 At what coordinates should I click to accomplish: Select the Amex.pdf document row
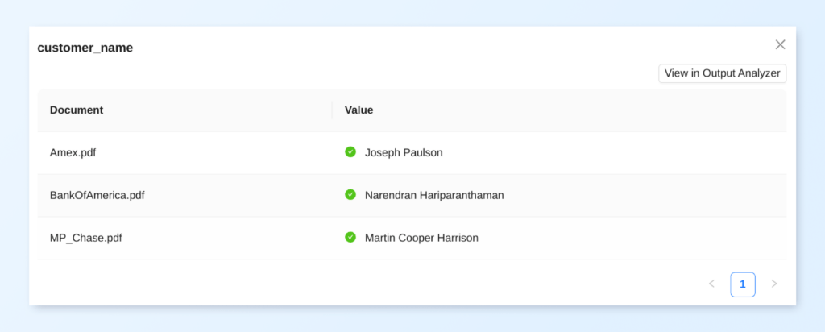pyautogui.click(x=73, y=152)
